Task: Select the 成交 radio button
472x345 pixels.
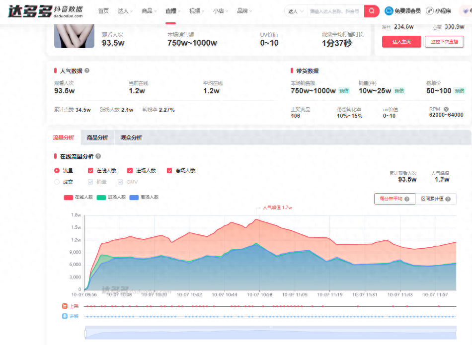Action: pyautogui.click(x=57, y=182)
